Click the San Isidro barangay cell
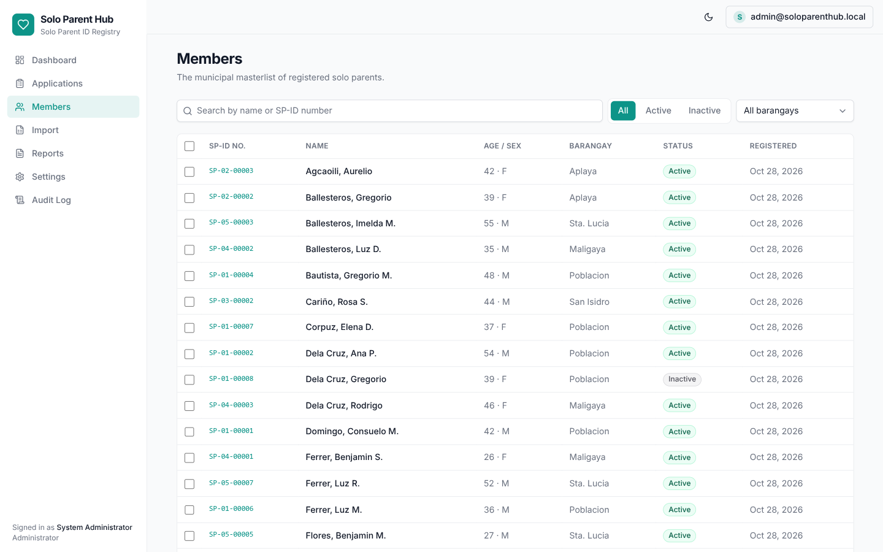This screenshot has width=883, height=552. 589,302
